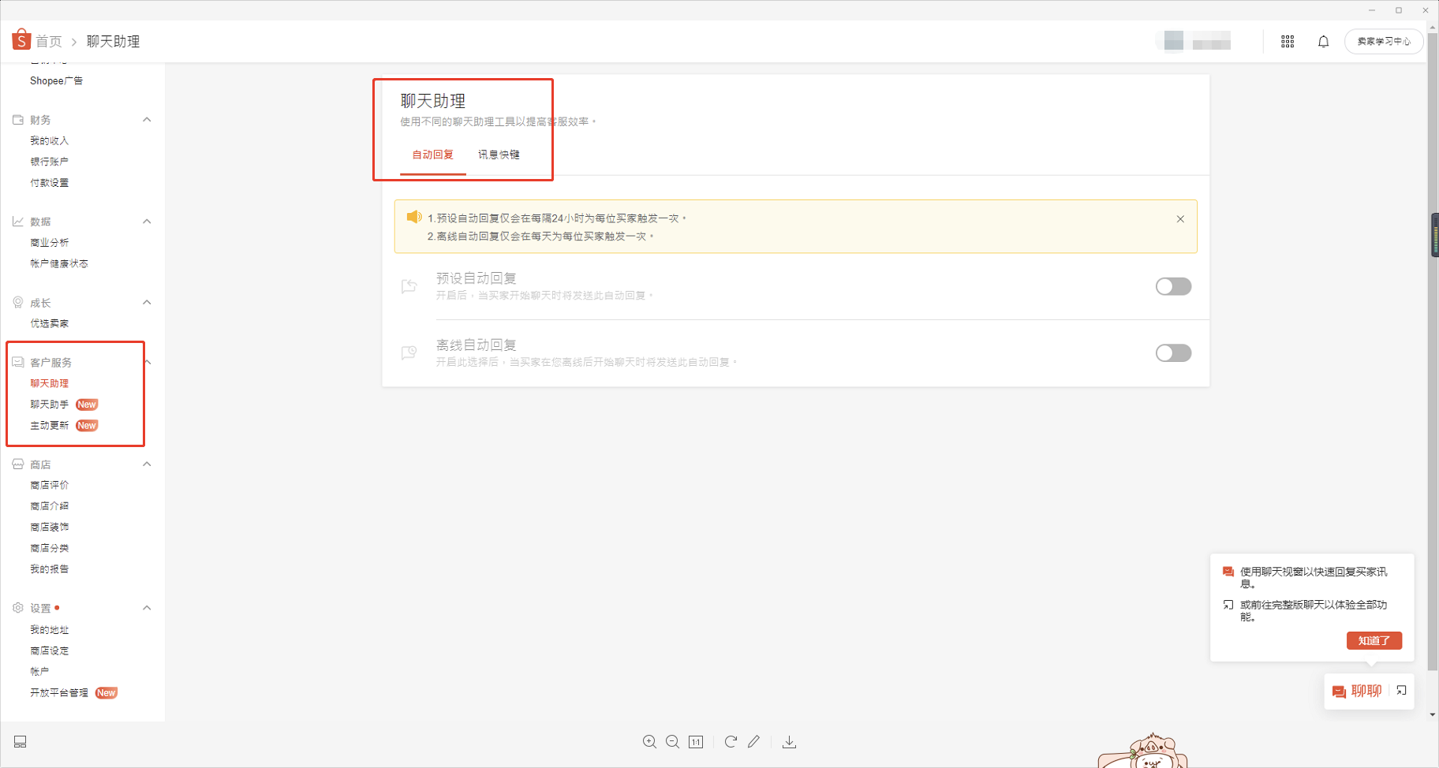Open 我的地址 in the sidebar
Image resolution: width=1439 pixels, height=768 pixels.
coord(50,630)
